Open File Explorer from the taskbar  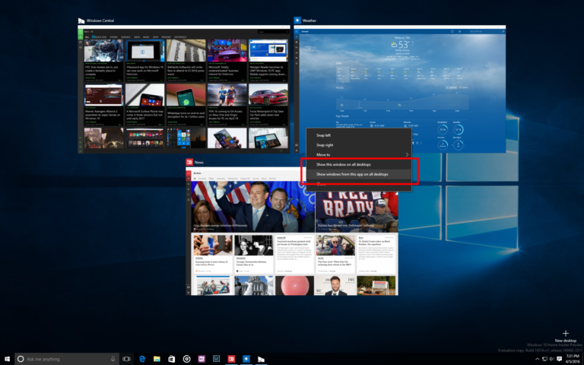(157, 358)
